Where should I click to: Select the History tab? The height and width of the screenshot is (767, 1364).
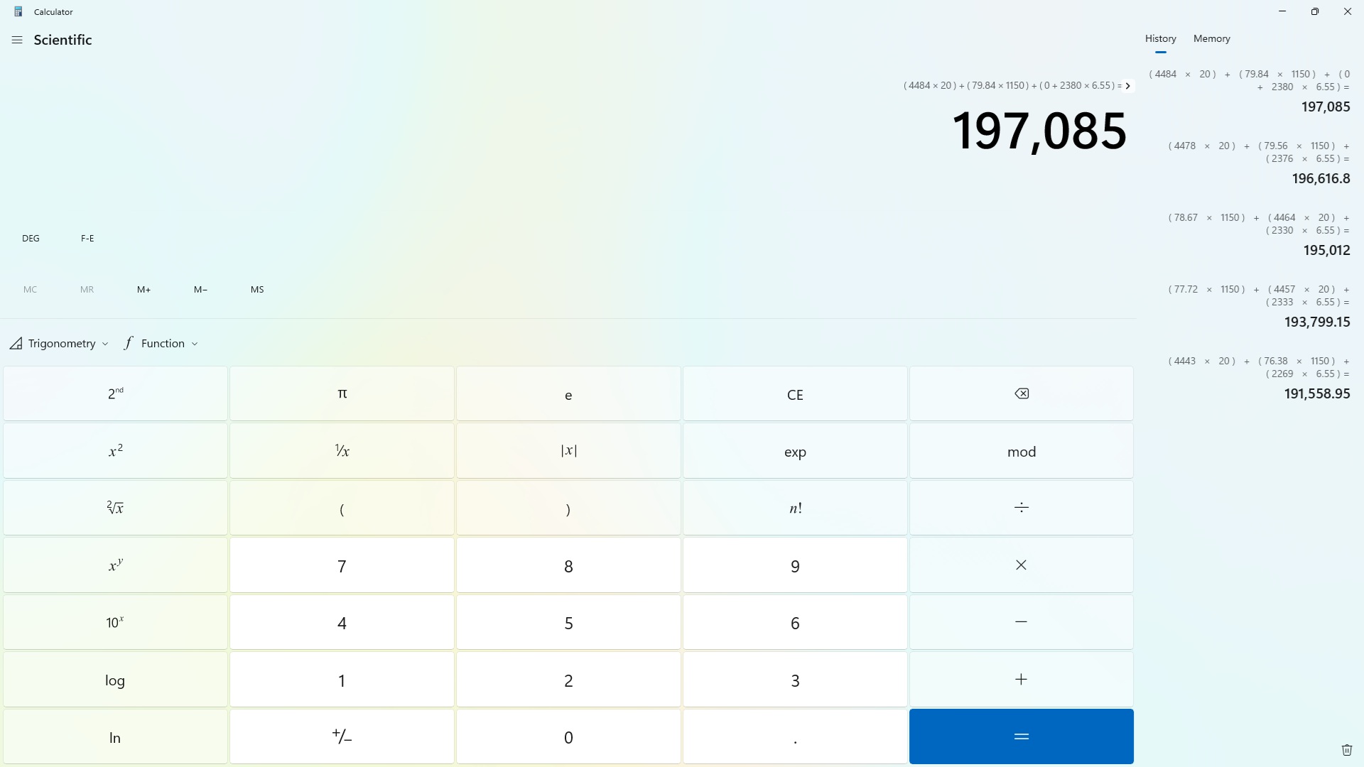[1160, 39]
